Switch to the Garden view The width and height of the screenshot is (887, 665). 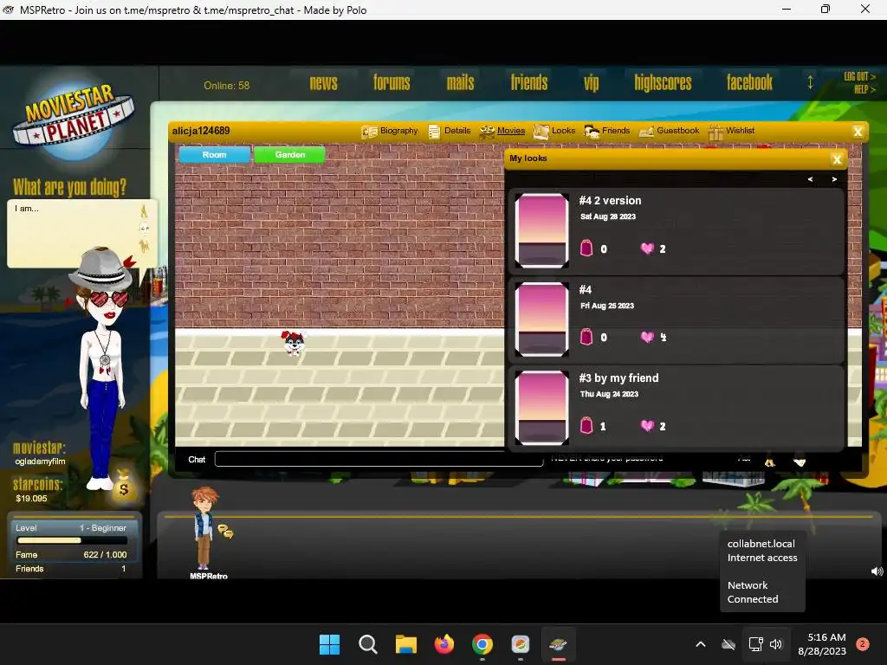289,155
